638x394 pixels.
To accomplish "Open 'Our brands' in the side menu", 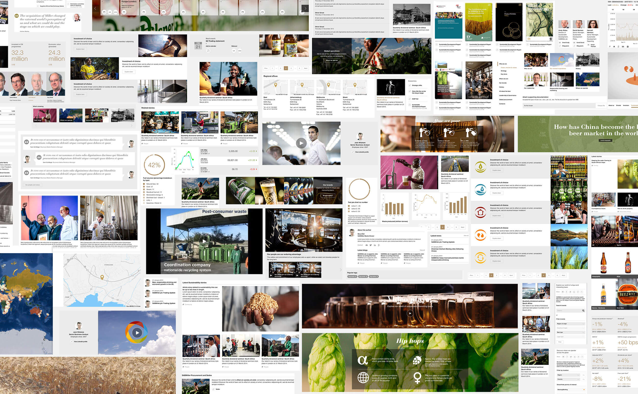I will tap(503, 83).
